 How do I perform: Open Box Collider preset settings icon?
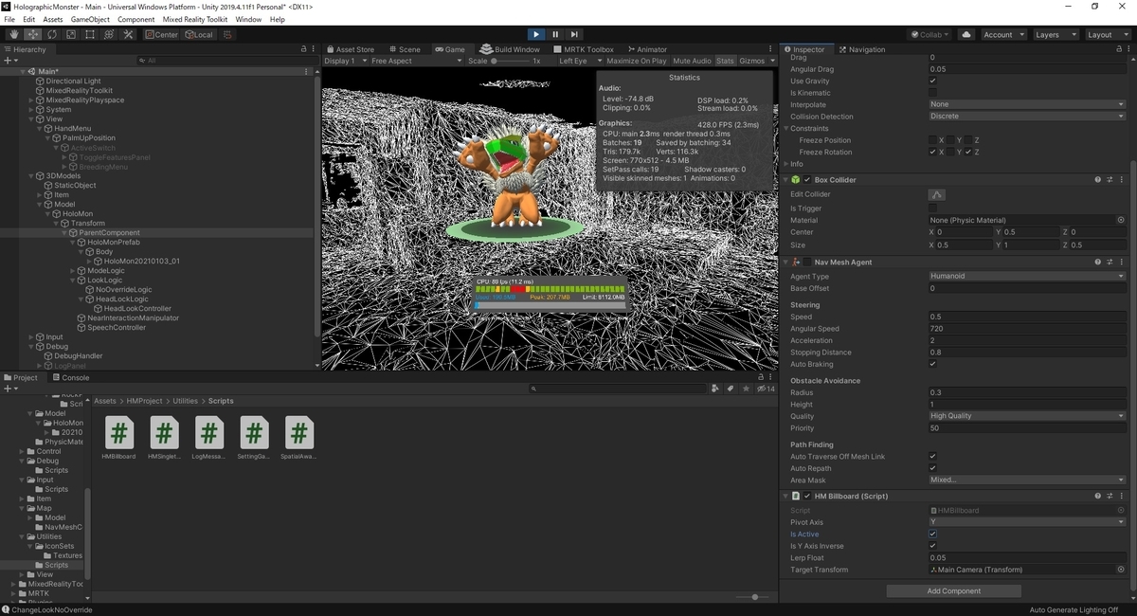(x=1110, y=179)
